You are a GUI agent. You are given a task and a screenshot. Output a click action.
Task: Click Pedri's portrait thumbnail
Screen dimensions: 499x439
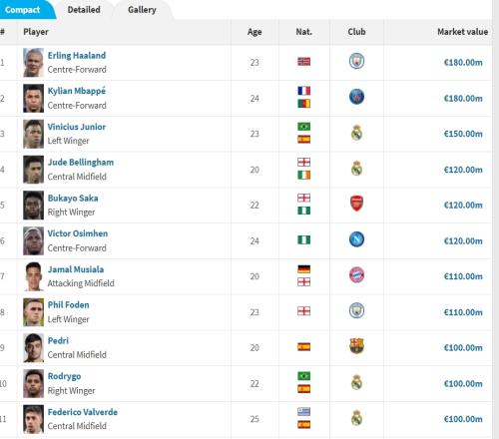(x=33, y=348)
